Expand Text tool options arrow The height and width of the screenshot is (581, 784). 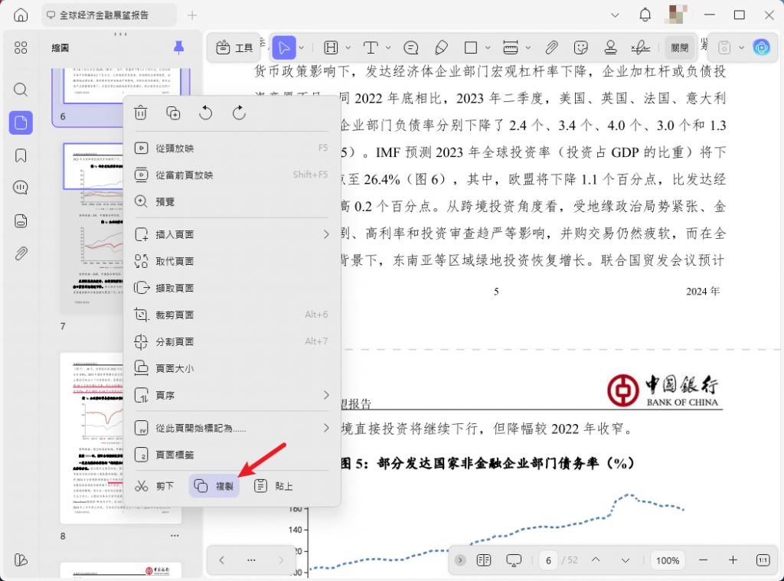coord(388,48)
